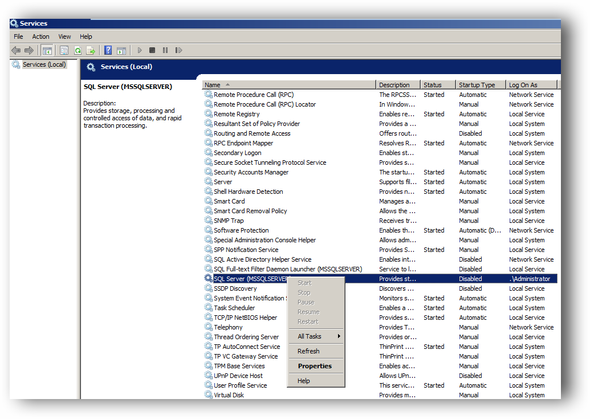Open the View menu
This screenshot has height=419, width=590.
tap(64, 36)
